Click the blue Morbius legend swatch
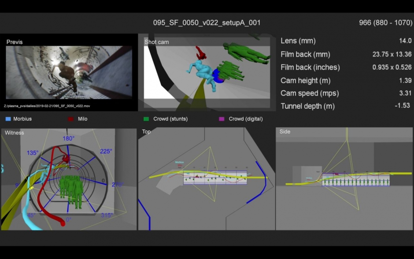This screenshot has height=259, width=414. (x=8, y=119)
